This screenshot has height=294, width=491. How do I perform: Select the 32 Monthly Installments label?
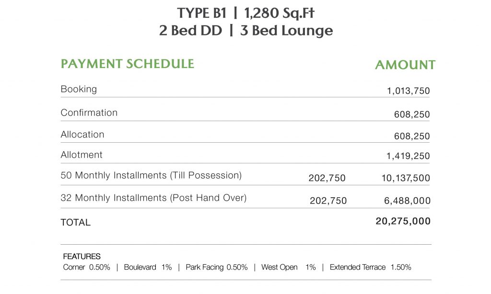coord(153,197)
